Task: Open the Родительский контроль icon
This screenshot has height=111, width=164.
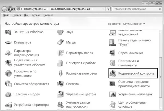Action: point(113,73)
